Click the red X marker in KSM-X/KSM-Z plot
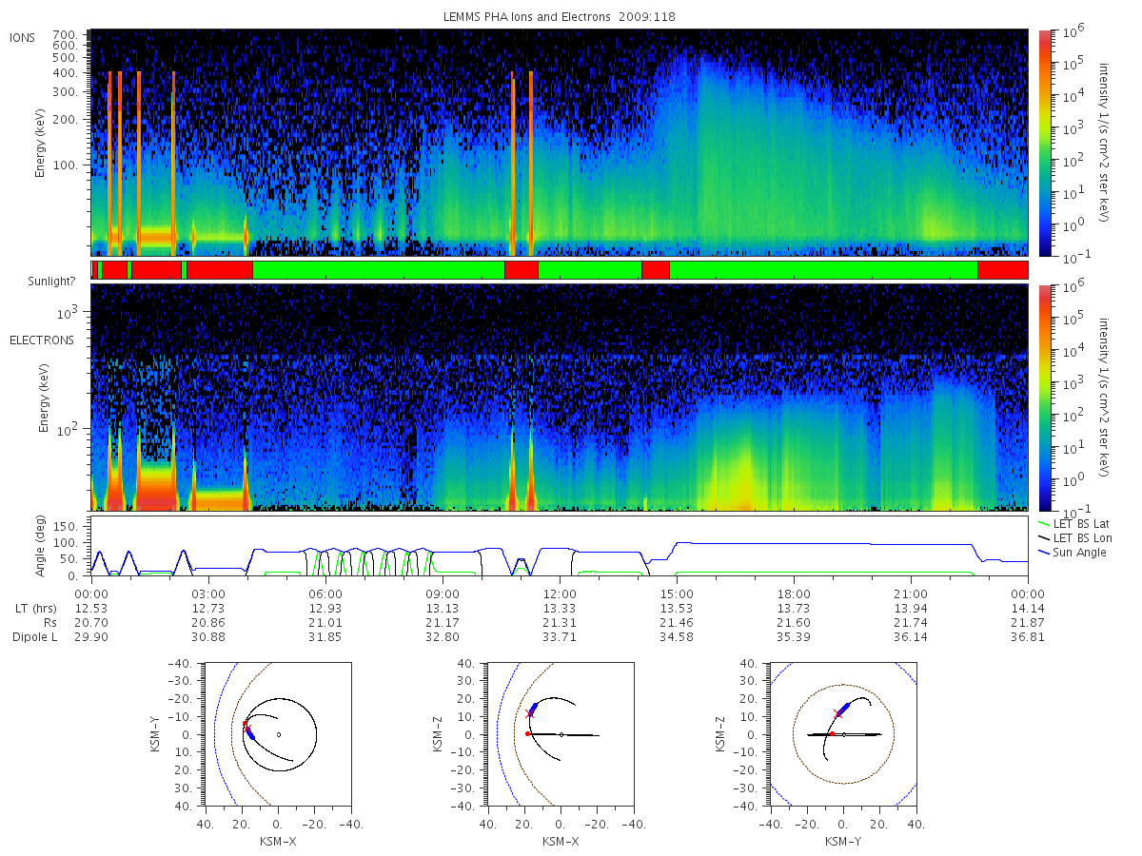The width and height of the screenshot is (1142, 856). point(530,712)
